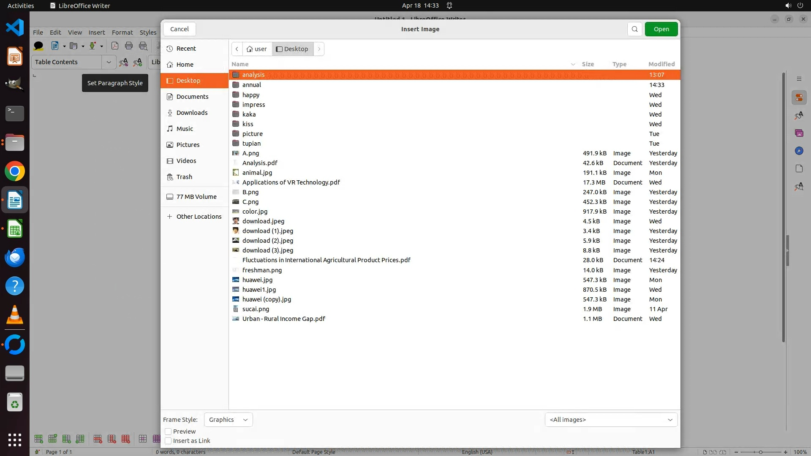The width and height of the screenshot is (811, 456).
Task: Select the animal.jpg file
Action: click(x=257, y=173)
